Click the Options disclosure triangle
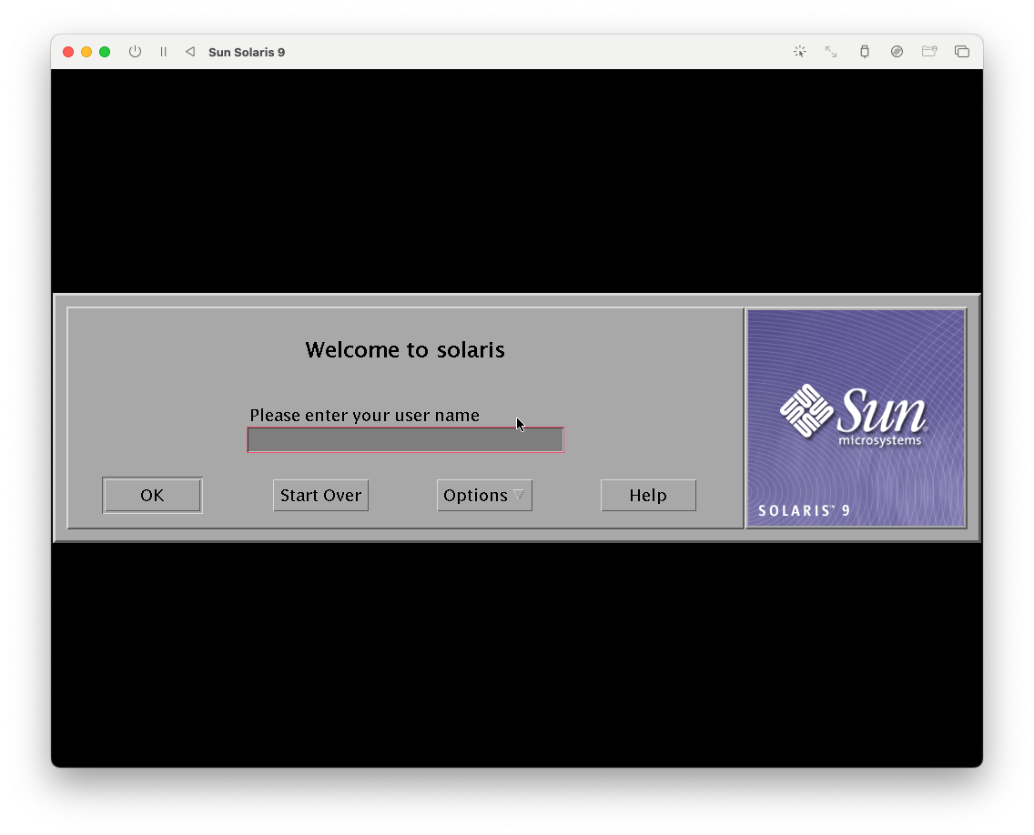This screenshot has width=1034, height=835. (520, 495)
